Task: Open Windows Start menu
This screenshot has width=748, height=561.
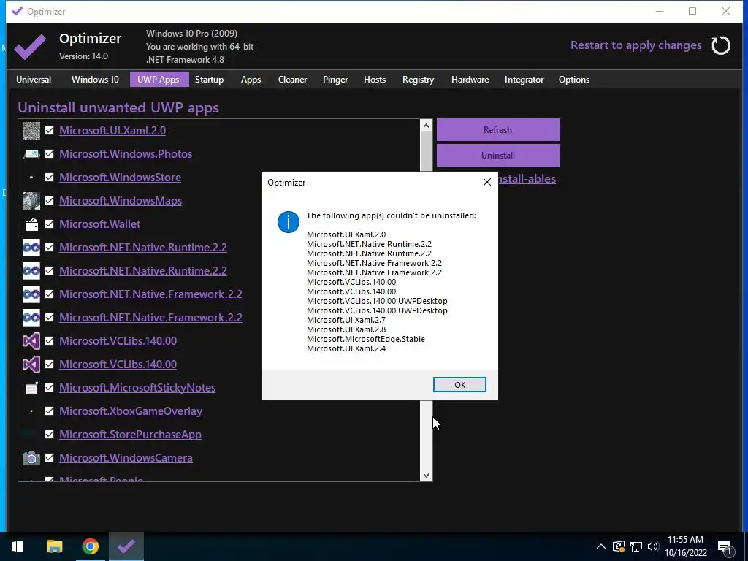Action: [18, 546]
